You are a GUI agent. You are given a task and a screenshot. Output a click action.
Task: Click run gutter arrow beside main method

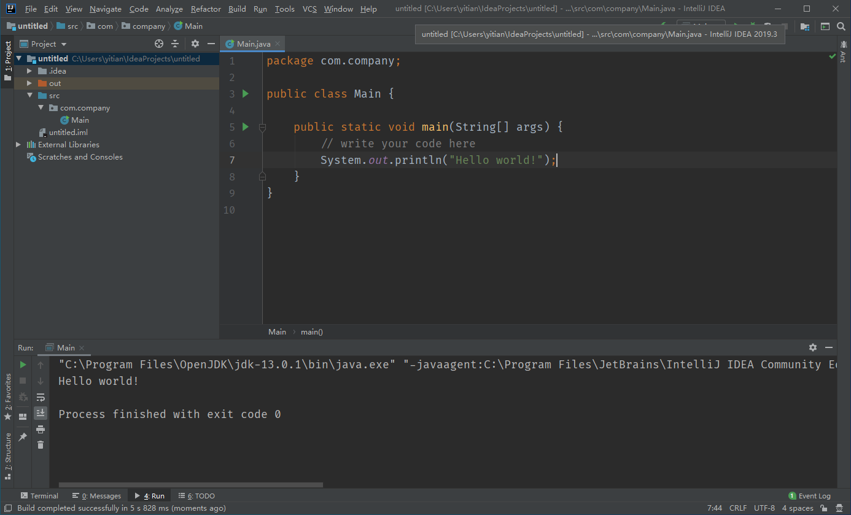[246, 127]
